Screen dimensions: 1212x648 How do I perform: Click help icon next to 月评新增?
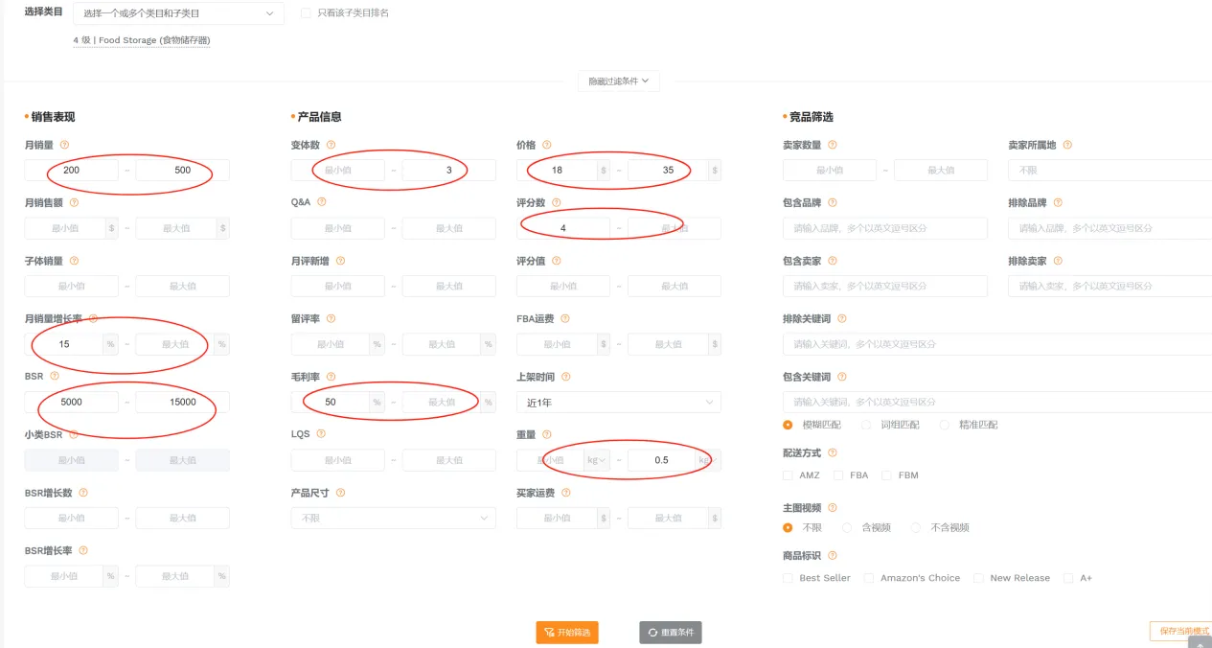pos(340,261)
